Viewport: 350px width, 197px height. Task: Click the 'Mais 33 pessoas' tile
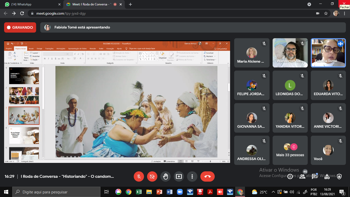coord(290,150)
